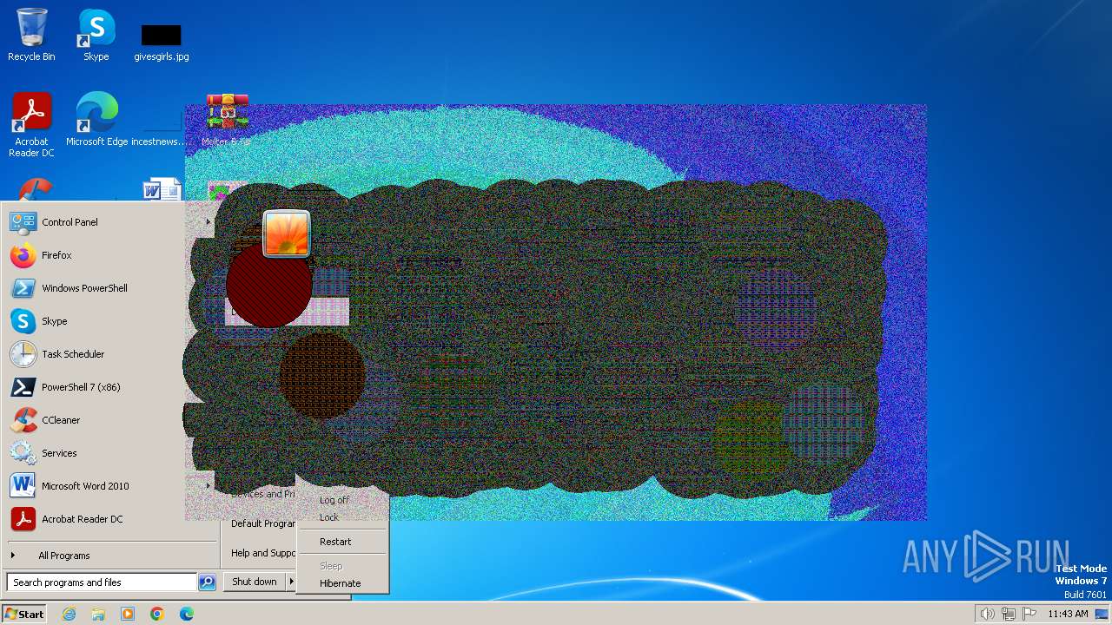Expand Control Panel submenu arrow

208,222
